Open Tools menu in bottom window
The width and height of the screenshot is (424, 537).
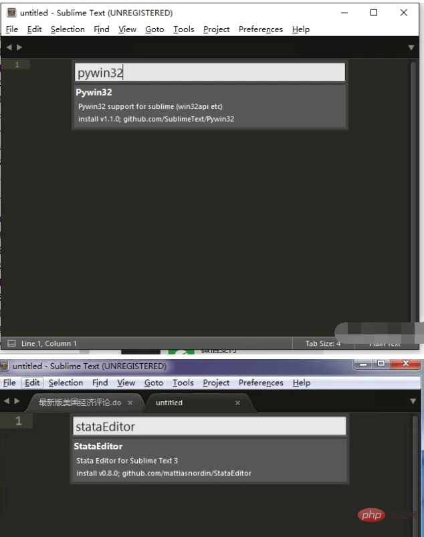click(x=183, y=383)
